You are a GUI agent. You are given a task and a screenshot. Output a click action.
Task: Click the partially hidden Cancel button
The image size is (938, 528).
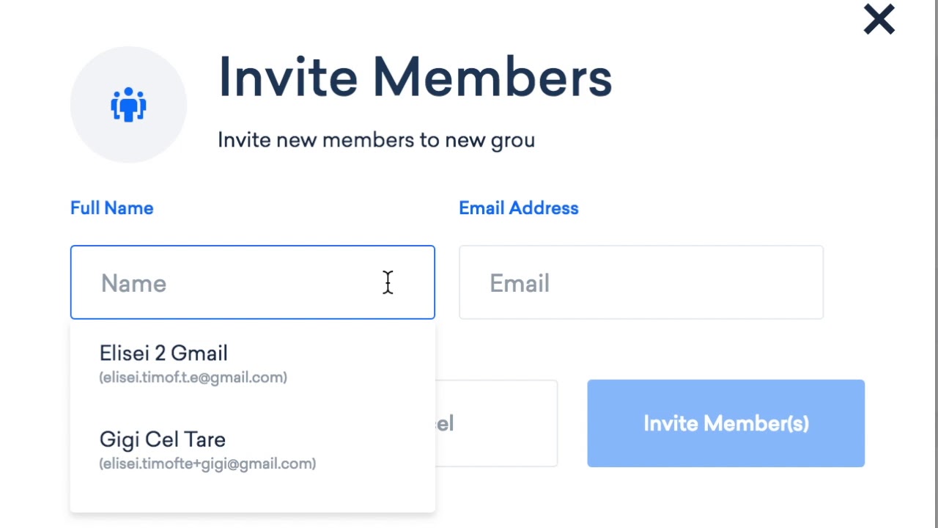[x=498, y=424]
